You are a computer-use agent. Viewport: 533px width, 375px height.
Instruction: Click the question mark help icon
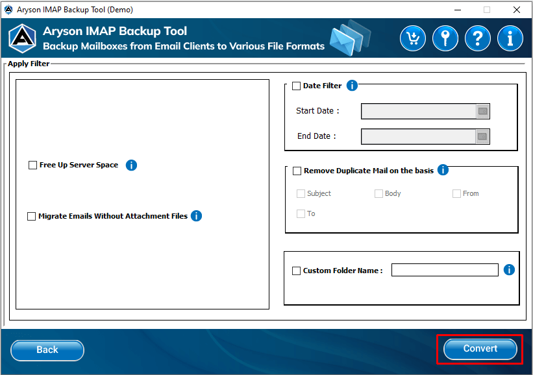tap(478, 38)
